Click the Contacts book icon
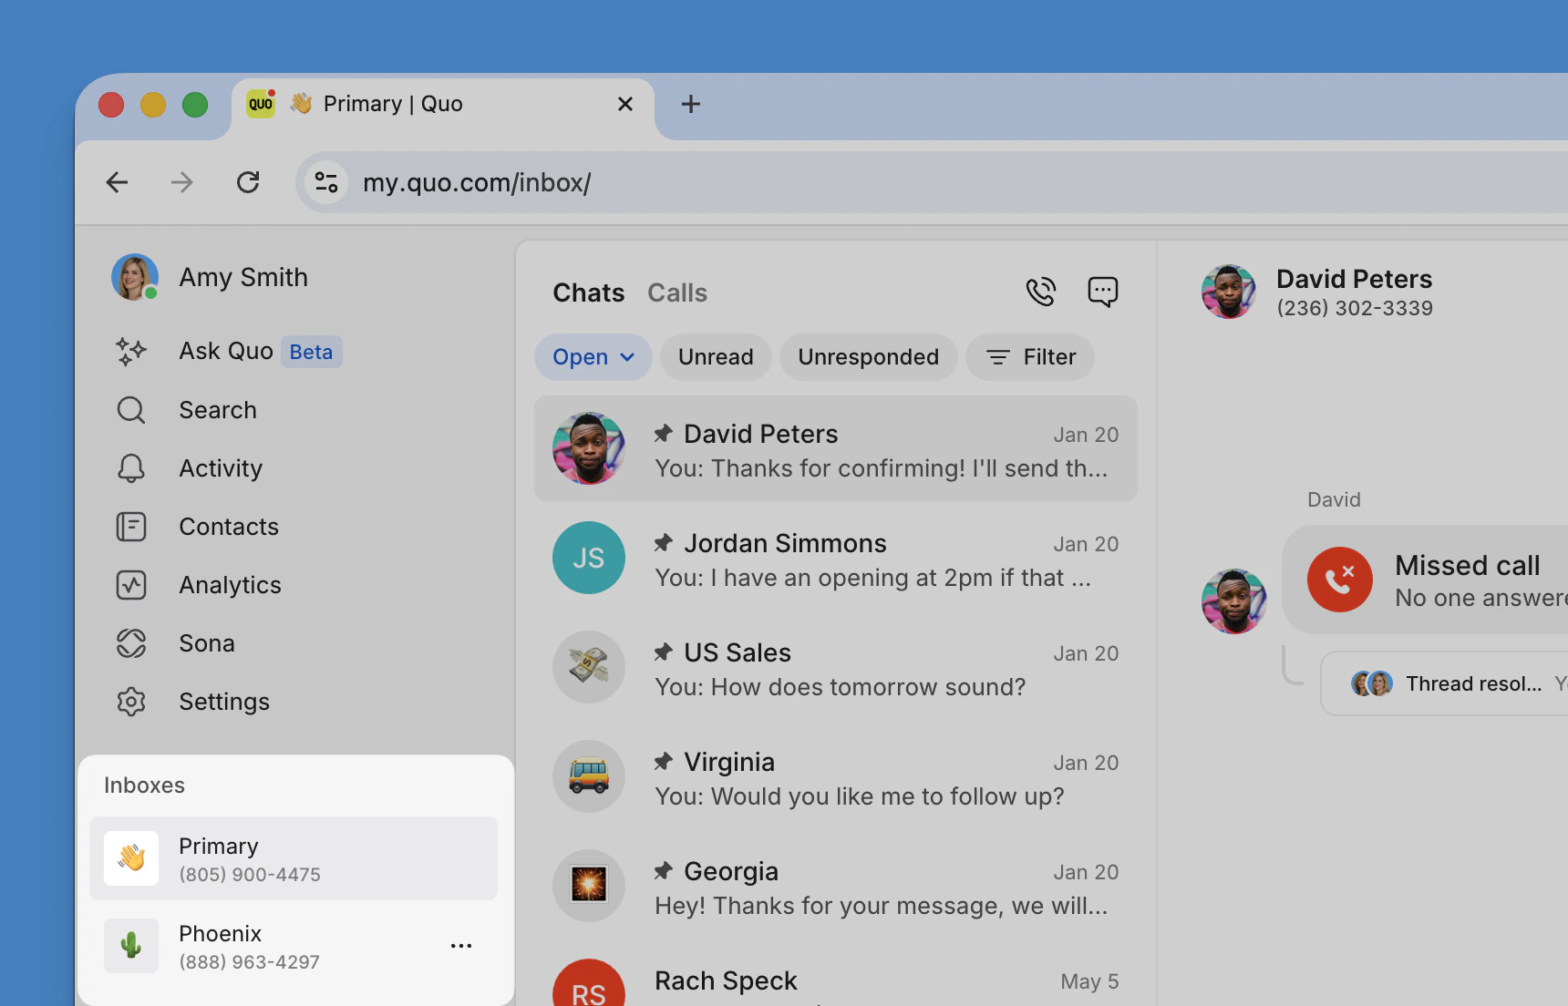Screen dimensions: 1568x1006 [x=131, y=527]
